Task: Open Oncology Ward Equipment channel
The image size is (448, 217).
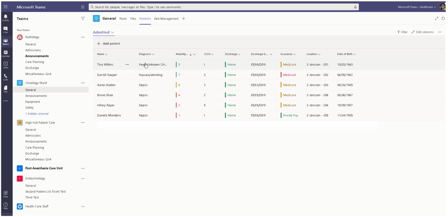Action: point(33,102)
